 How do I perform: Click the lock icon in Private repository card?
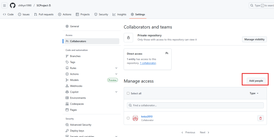pyautogui.click(x=128, y=37)
